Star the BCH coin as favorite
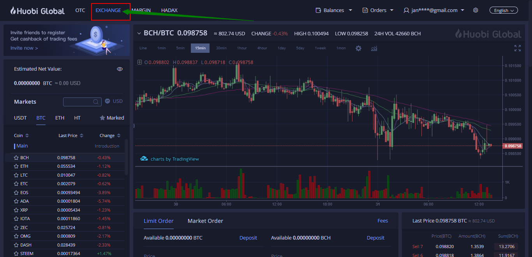 (x=16, y=158)
